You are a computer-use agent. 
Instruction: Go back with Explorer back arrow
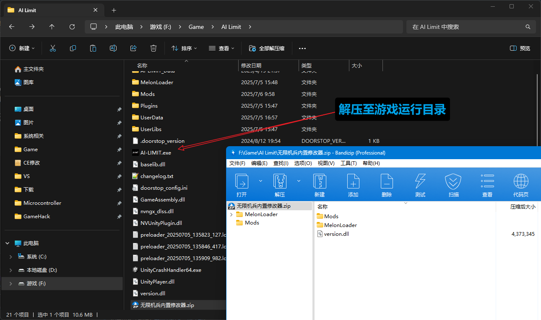click(x=12, y=27)
